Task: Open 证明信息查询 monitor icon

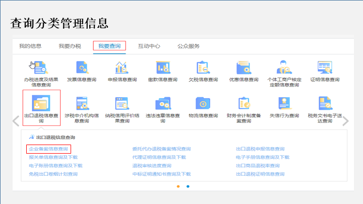Action: click(325, 67)
